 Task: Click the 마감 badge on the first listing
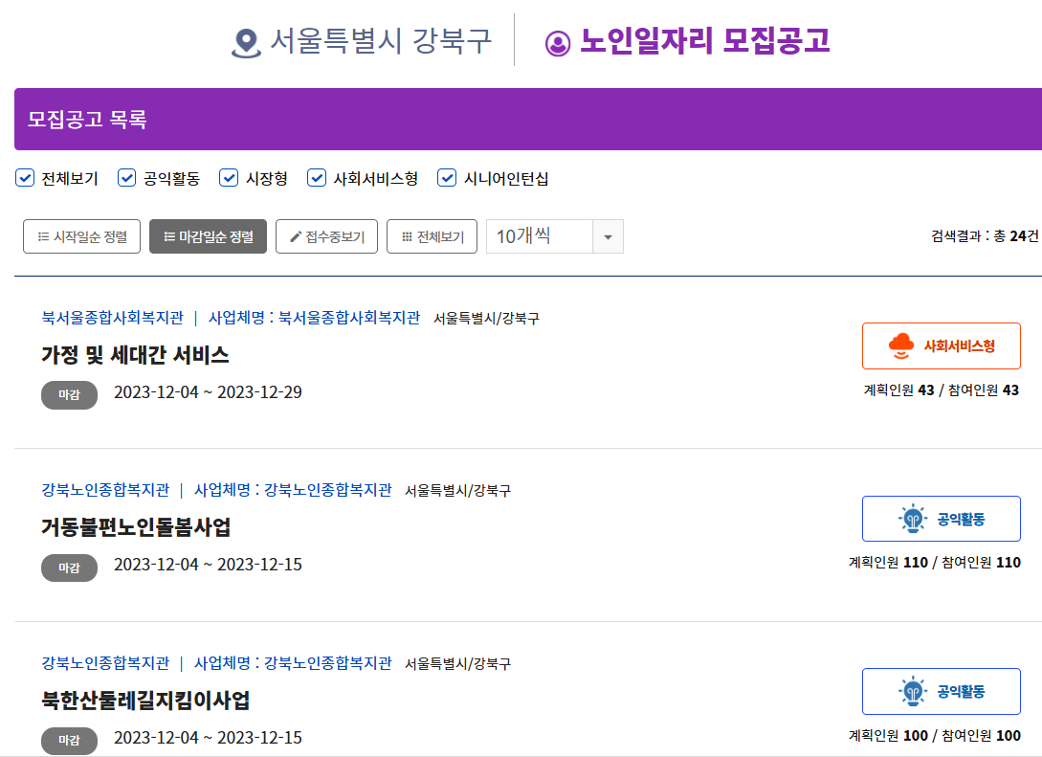69,394
